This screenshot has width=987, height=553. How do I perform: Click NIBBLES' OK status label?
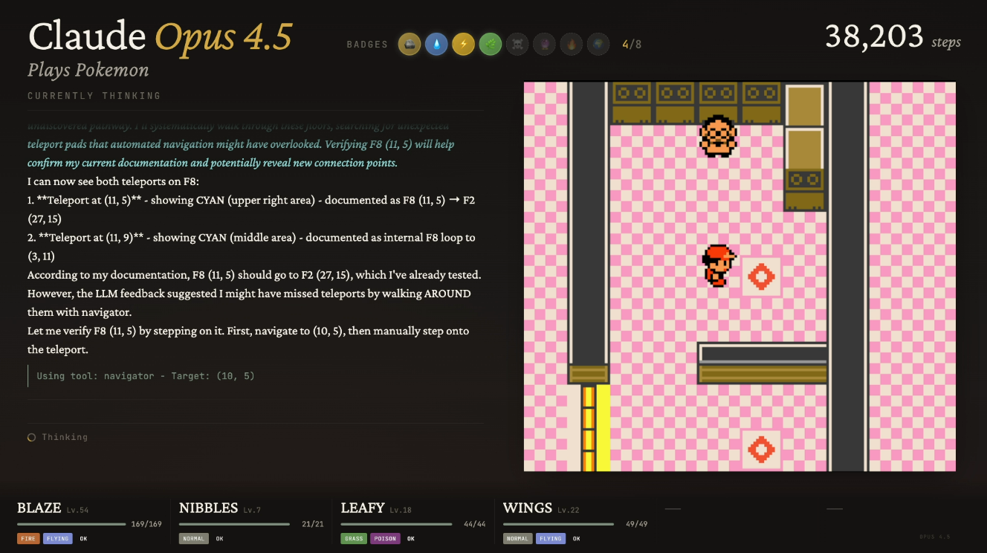(x=220, y=539)
